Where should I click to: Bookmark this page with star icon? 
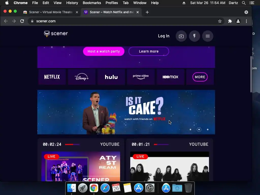[220, 21]
